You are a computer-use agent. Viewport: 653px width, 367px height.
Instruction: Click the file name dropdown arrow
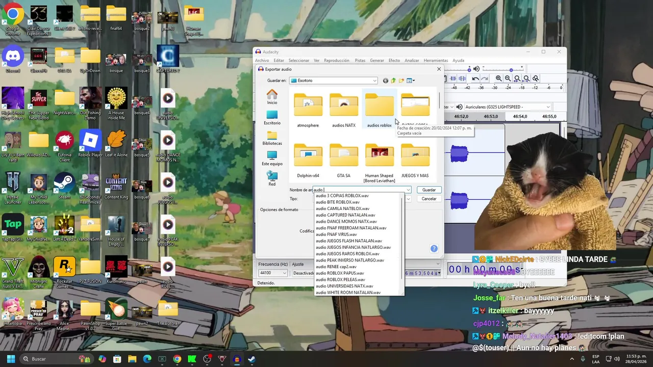pos(408,190)
